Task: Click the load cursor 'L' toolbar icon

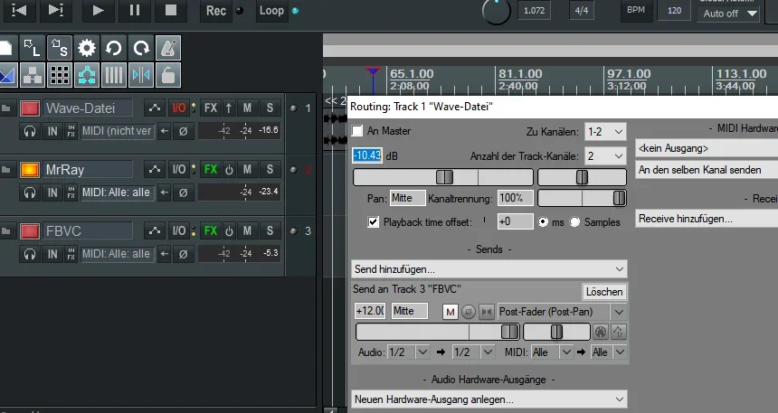Action: point(33,48)
